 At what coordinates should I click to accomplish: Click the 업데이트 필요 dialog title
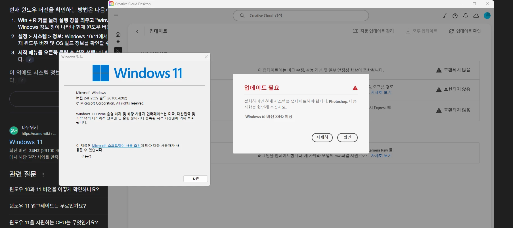[262, 88]
